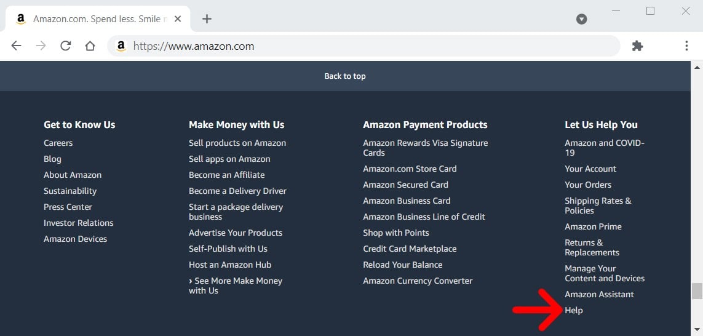
Task: Open the Chrome three-dot menu
Action: pyautogui.click(x=686, y=46)
